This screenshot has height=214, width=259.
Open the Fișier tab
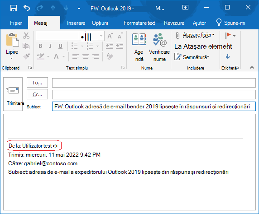coord(16,23)
